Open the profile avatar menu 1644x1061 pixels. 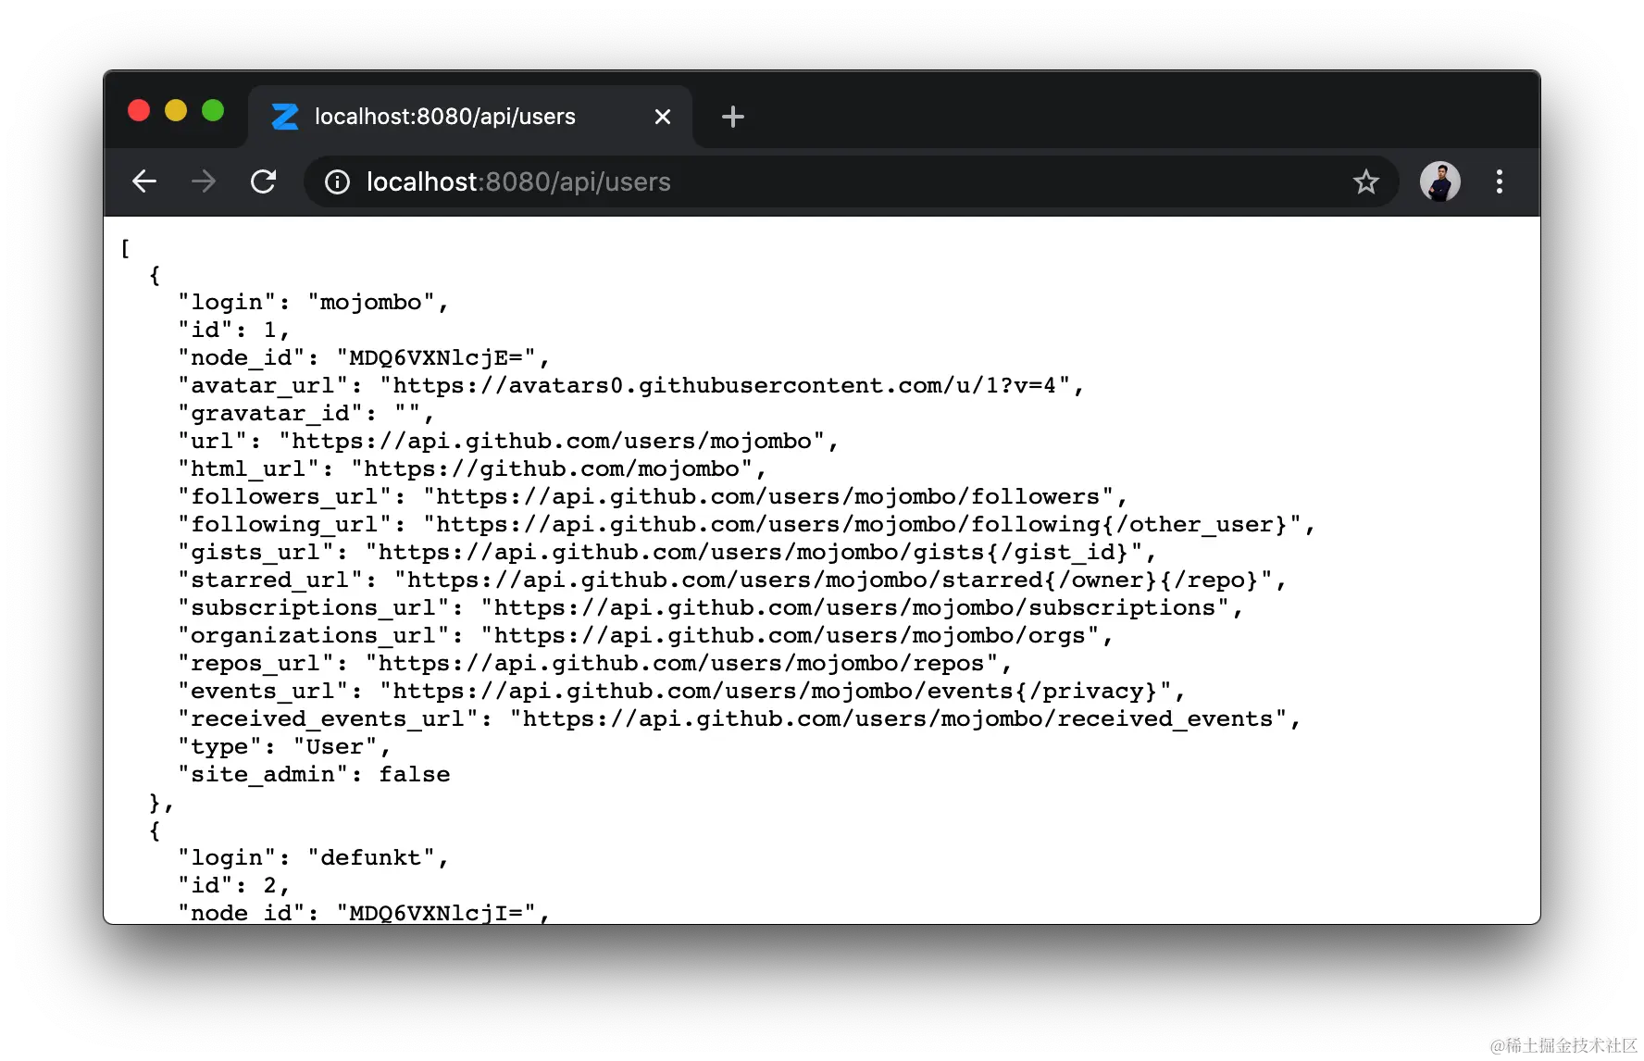click(1440, 181)
